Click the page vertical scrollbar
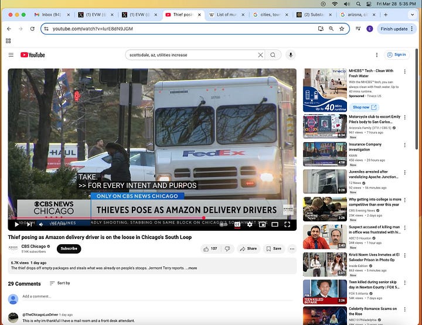Image resolution: width=422 pixels, height=325 pixels. (417, 100)
